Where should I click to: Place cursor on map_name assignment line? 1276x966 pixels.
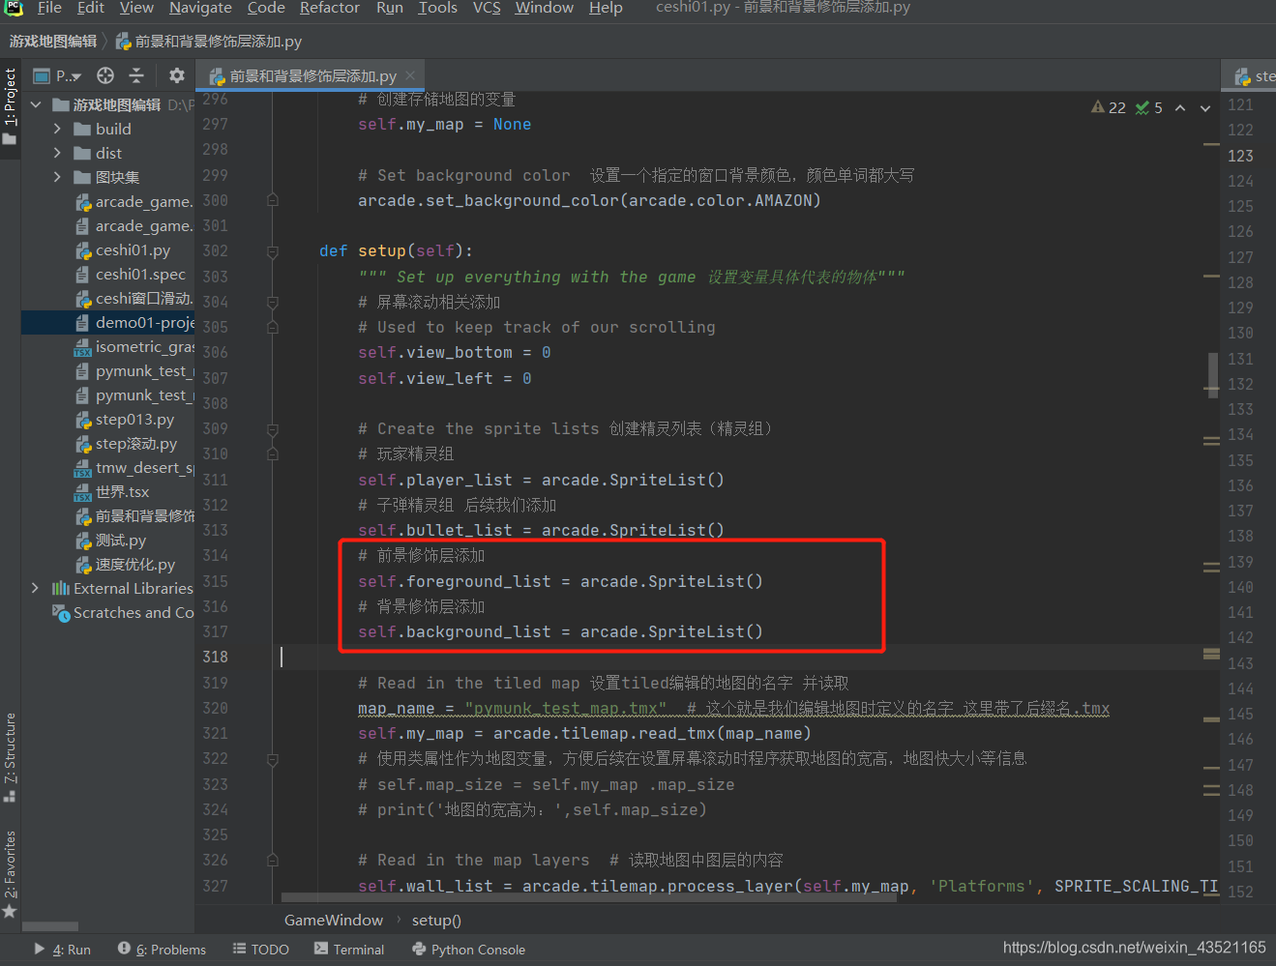click(733, 708)
